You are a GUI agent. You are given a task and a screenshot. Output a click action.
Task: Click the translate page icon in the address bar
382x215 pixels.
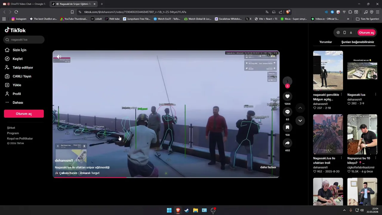(267, 12)
